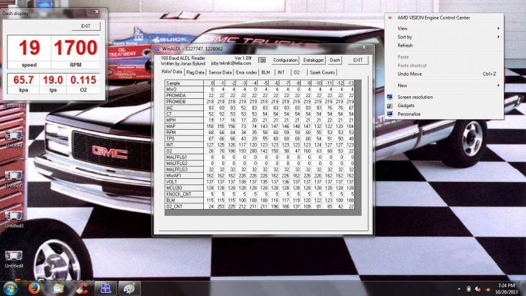
Task: Click the Datalogger button
Action: tap(313, 60)
